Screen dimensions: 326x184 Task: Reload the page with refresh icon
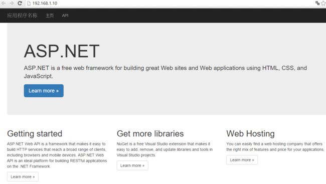coord(20,3)
